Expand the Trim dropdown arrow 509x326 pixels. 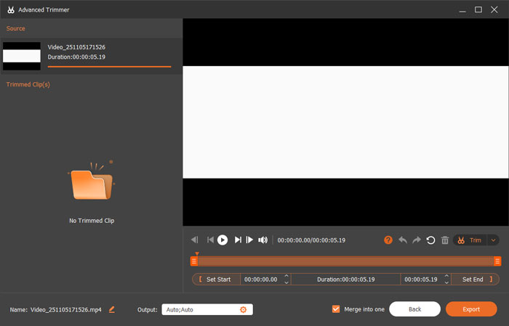pos(494,240)
